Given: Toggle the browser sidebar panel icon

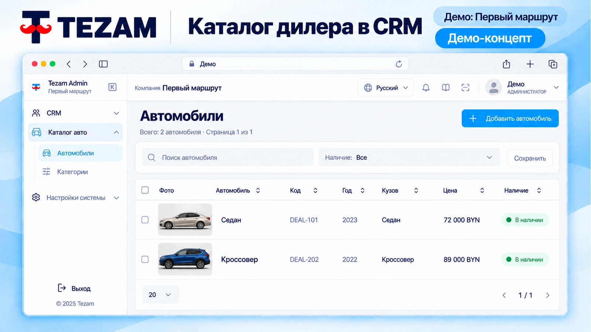Looking at the screenshot, I should tap(103, 64).
